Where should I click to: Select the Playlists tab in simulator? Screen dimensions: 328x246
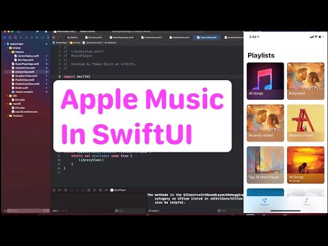[x=264, y=202]
